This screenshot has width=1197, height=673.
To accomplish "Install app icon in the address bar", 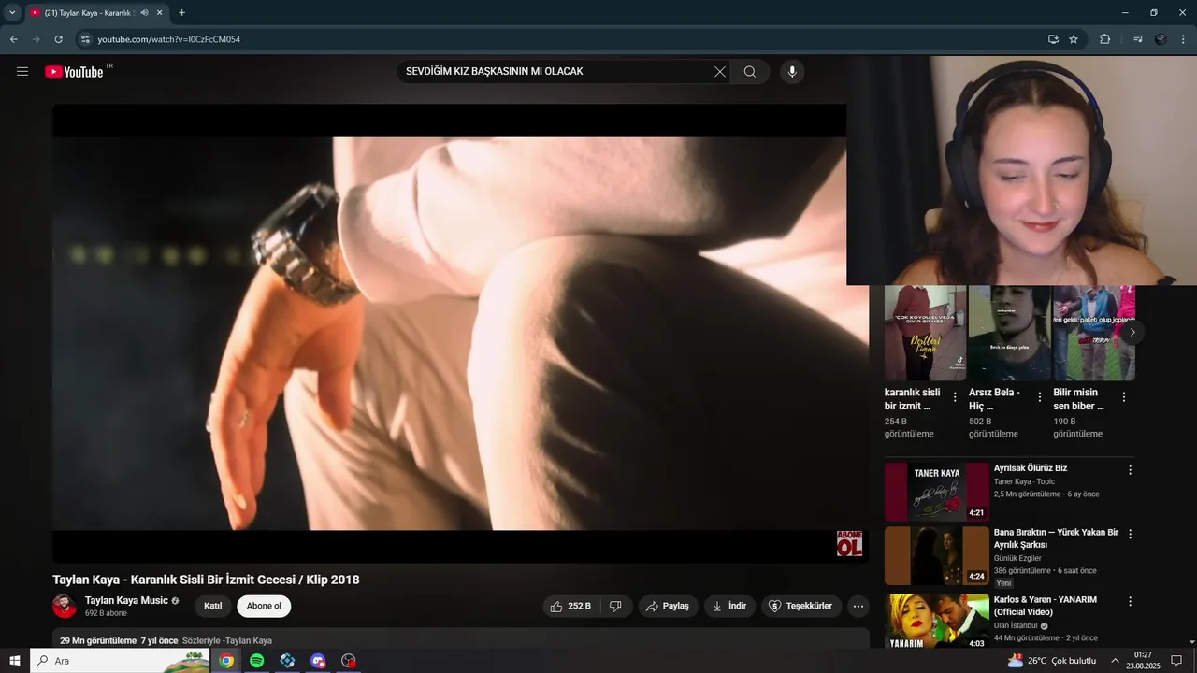I will [x=1053, y=39].
